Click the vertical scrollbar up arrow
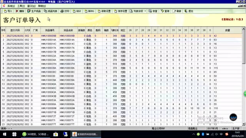This screenshot has height=138, width=246. coord(243,28)
